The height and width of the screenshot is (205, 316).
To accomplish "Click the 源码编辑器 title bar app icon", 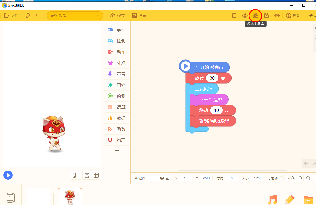I will tap(5, 5).
